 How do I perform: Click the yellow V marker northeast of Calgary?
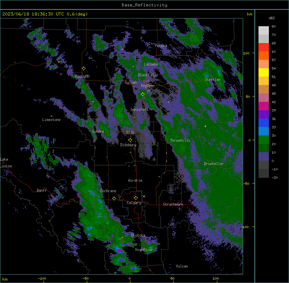144,196
